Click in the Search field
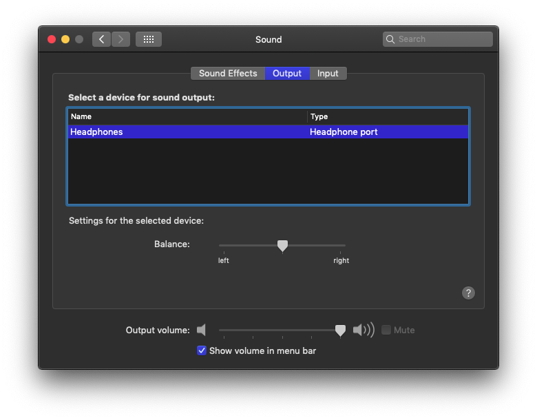The width and height of the screenshot is (537, 420). tap(438, 39)
